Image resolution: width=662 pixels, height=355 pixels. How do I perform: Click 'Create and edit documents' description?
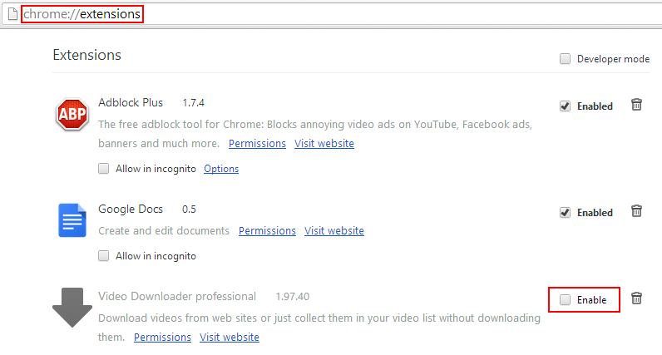click(x=164, y=231)
